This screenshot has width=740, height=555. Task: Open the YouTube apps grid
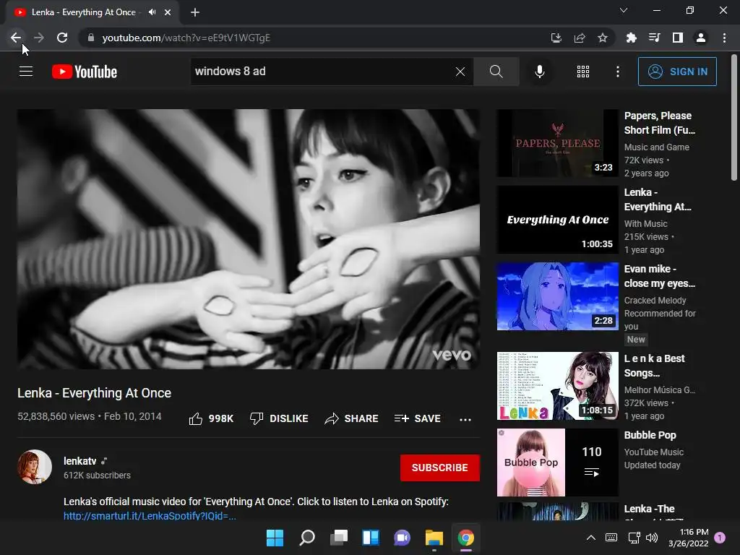583,72
